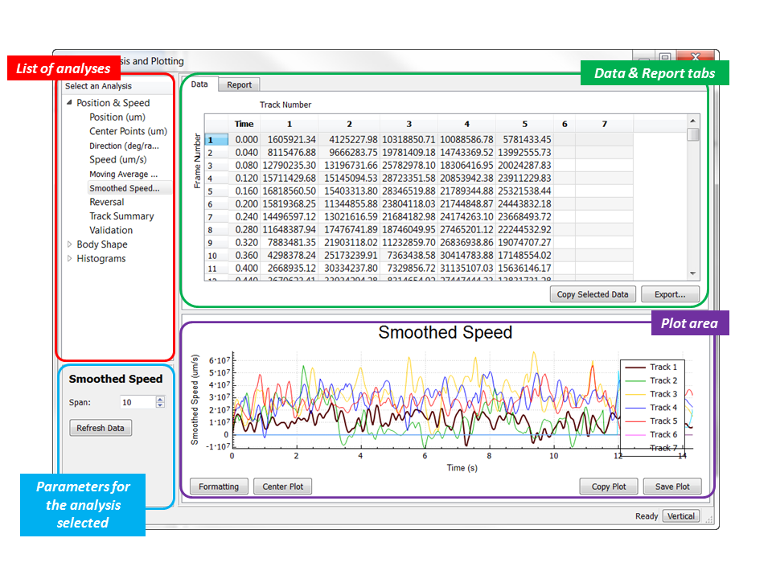
Task: Switch to the Report tab
Action: tap(240, 84)
